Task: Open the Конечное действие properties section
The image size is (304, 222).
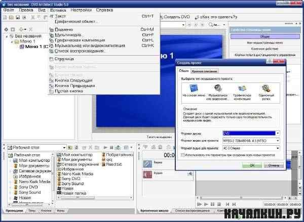Action: (265, 49)
